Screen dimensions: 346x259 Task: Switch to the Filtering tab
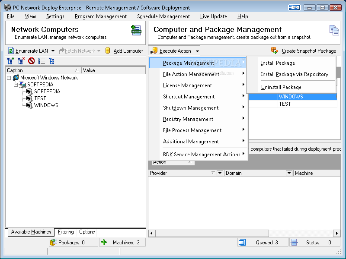(x=66, y=232)
